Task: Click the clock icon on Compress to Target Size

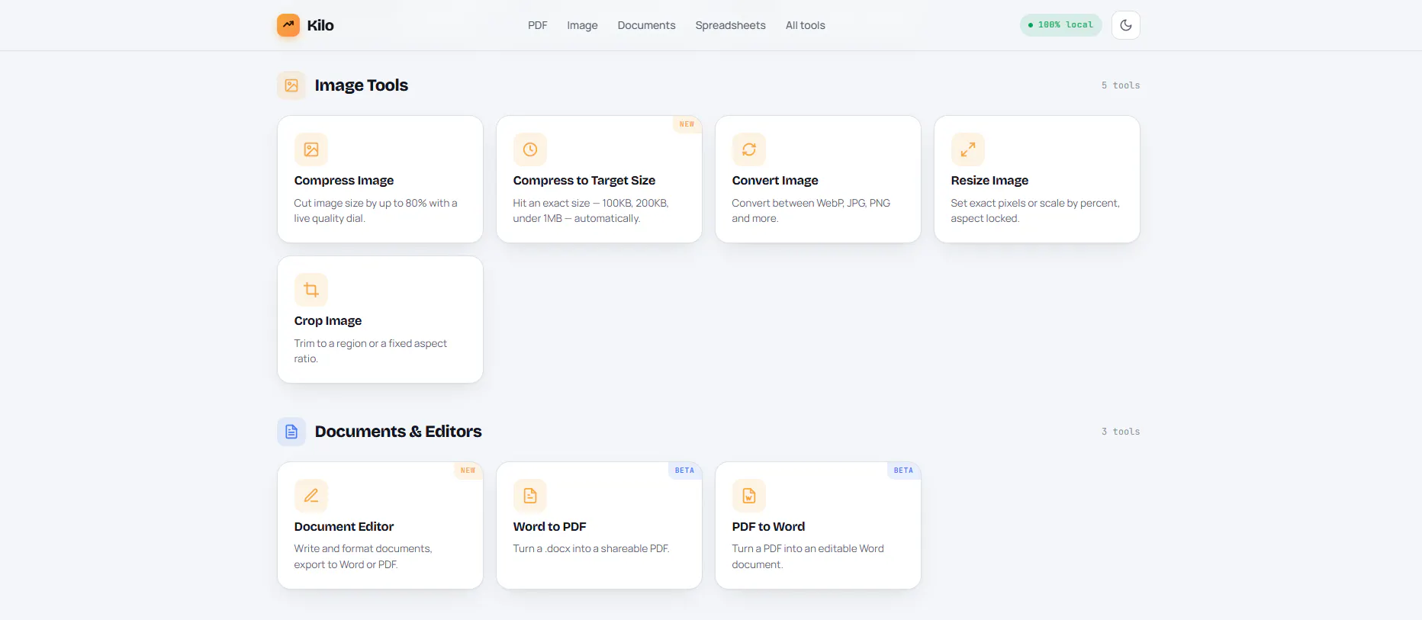Action: tap(530, 149)
